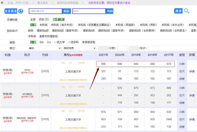Filter by 211 type

(x=49, y=42)
